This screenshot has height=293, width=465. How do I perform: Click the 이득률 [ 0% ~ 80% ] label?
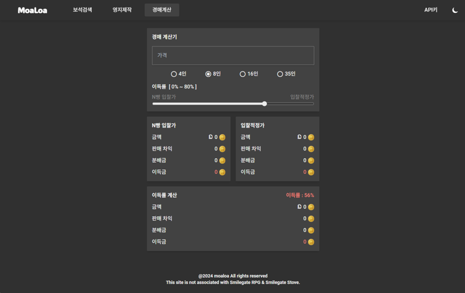coord(174,87)
